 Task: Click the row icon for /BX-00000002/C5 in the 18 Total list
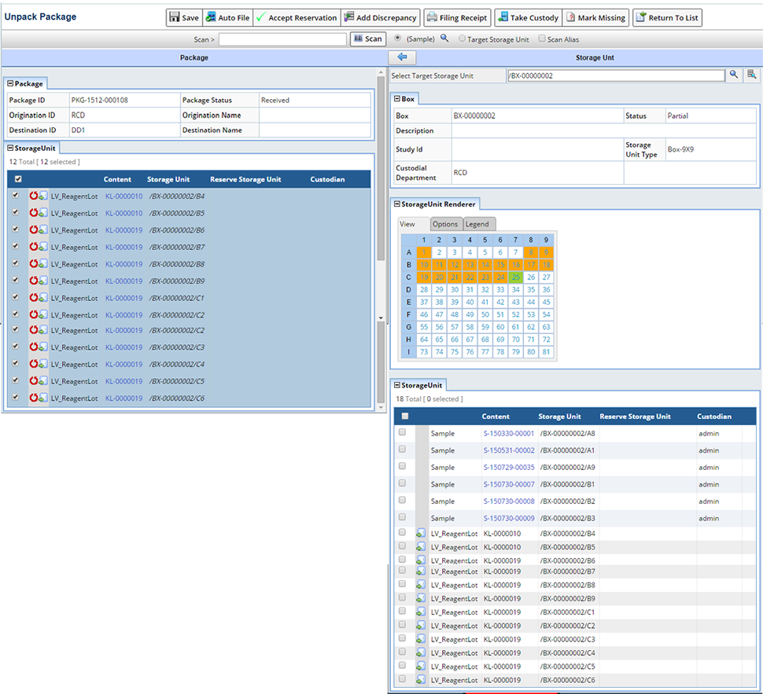(421, 666)
